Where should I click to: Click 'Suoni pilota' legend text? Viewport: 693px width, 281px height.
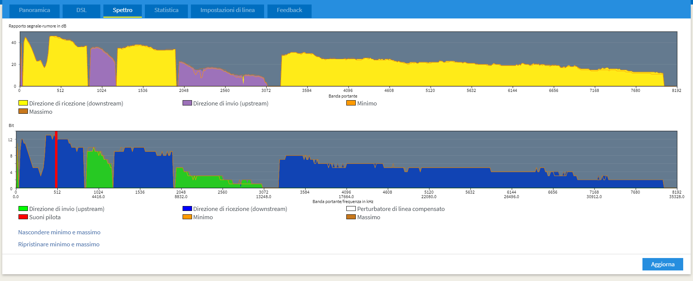[45, 217]
